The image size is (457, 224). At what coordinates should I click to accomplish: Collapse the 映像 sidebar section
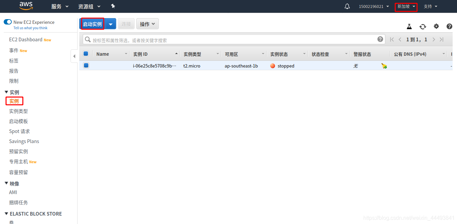click(x=6, y=183)
